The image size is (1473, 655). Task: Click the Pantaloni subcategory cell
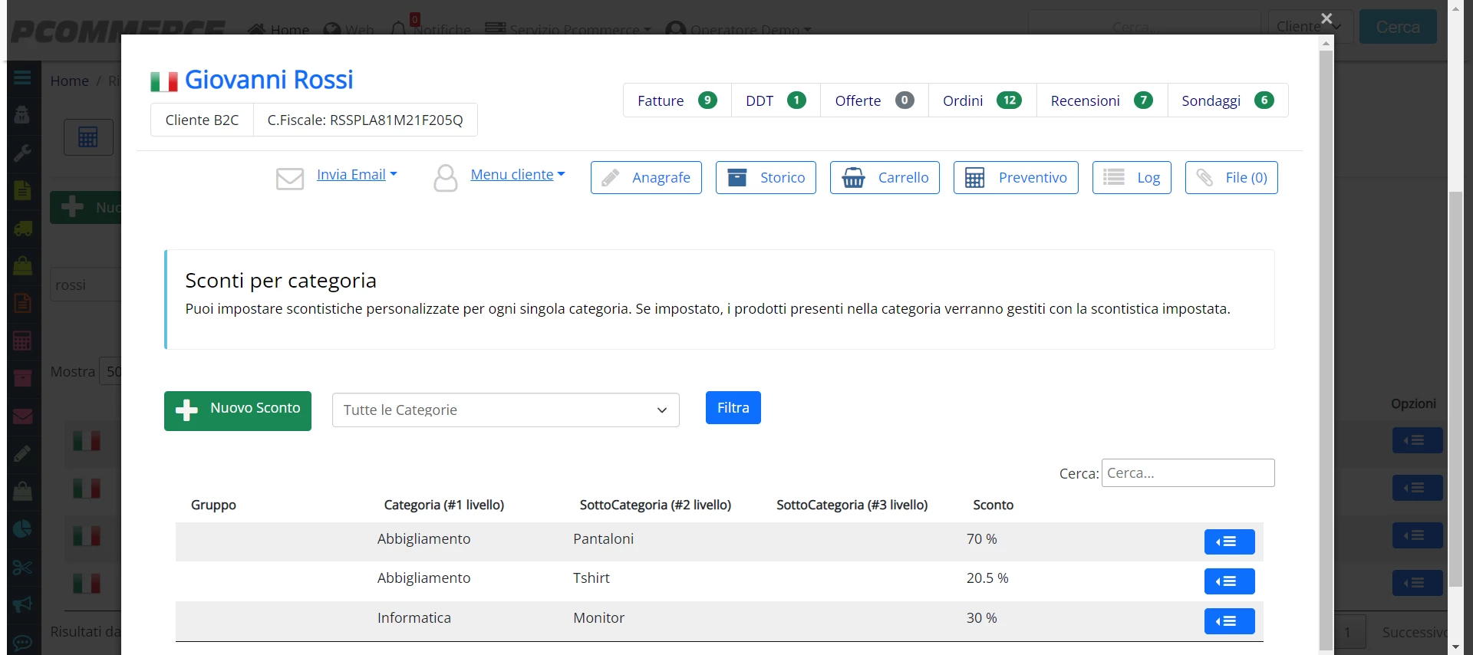coord(604,539)
